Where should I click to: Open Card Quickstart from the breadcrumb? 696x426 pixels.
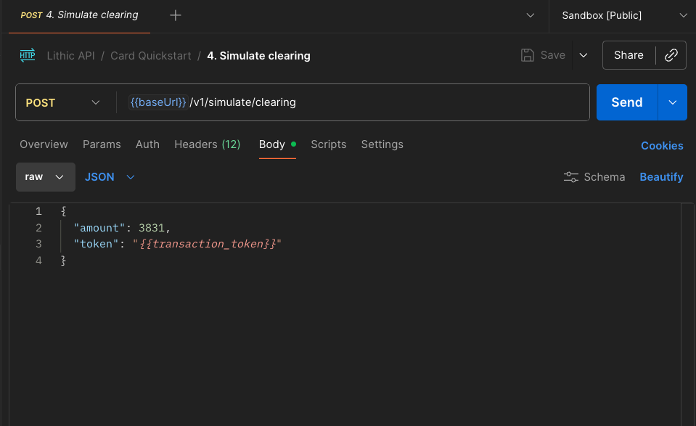click(x=150, y=55)
